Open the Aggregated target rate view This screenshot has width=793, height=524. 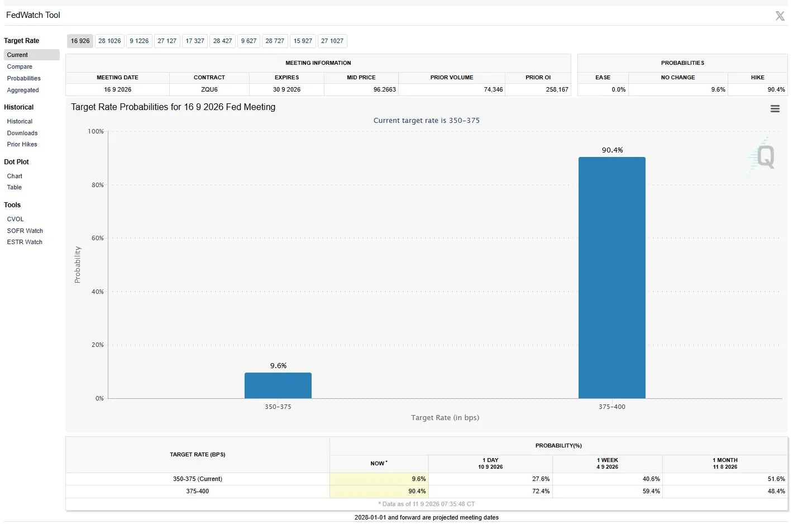click(x=23, y=90)
